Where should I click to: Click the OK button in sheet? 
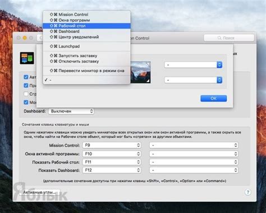[213, 99]
